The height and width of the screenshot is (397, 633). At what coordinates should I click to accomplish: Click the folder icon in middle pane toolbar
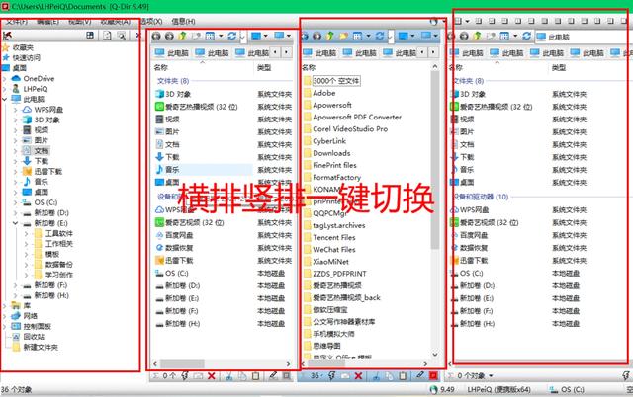coord(343,37)
